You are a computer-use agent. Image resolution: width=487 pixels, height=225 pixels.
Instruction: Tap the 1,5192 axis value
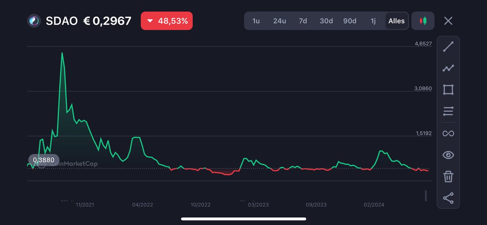pos(423,133)
